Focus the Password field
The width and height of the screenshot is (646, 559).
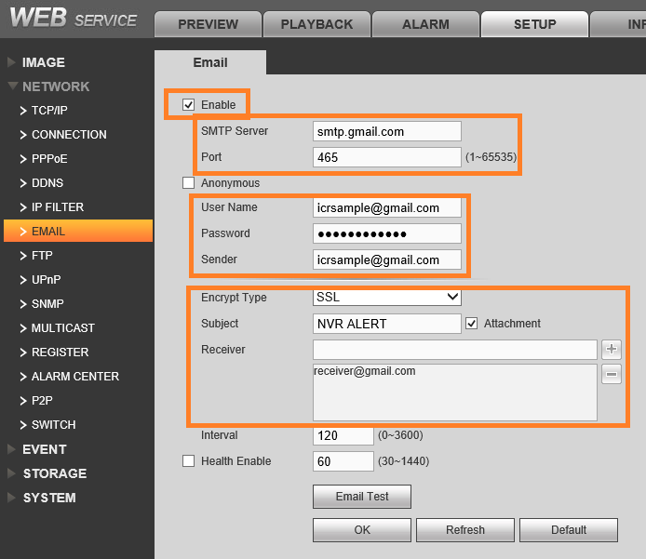(x=387, y=233)
